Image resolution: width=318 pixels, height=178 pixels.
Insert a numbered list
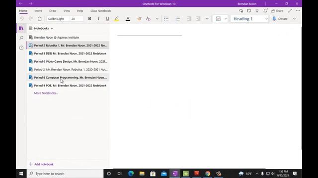point(178,19)
